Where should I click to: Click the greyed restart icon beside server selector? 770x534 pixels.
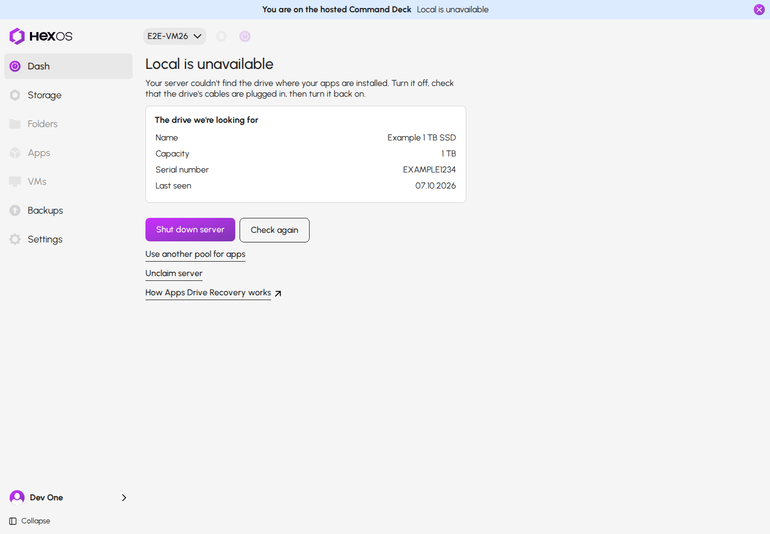pyautogui.click(x=221, y=36)
